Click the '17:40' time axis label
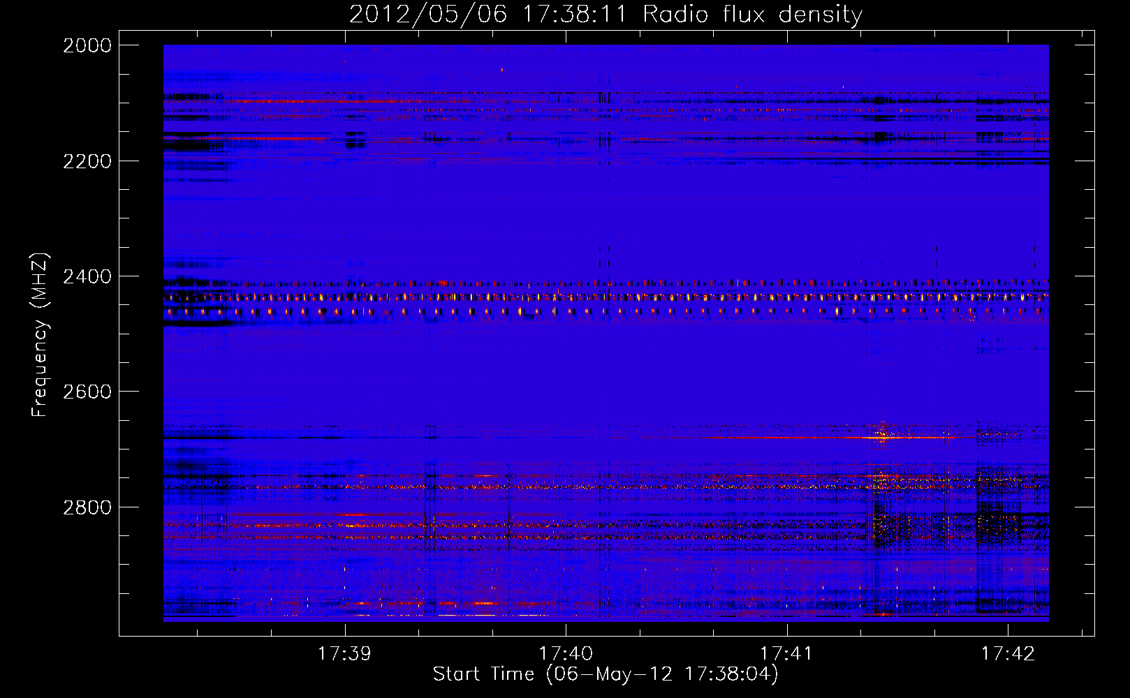This screenshot has width=1130, height=698. [566, 653]
